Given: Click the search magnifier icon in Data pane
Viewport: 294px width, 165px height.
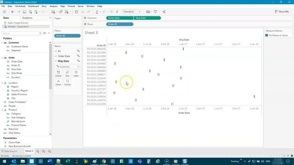Looking at the screenshot, I should click(40, 33).
